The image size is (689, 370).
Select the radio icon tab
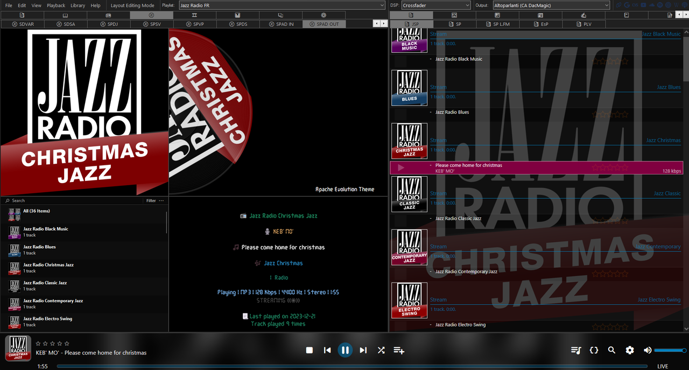[x=108, y=15]
